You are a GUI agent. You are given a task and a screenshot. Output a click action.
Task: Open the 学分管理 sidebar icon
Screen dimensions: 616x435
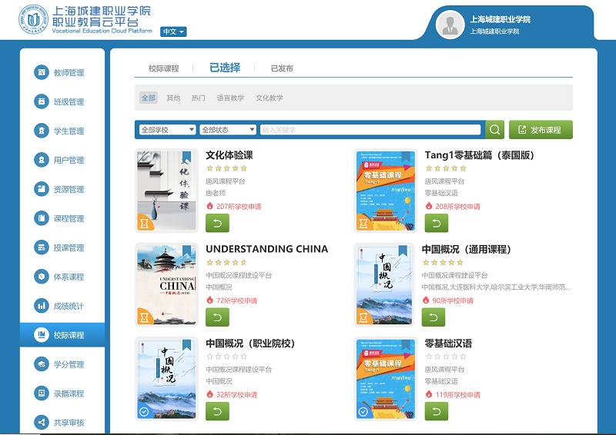click(42, 364)
